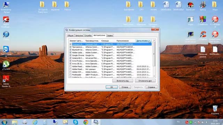Select the Google Inc. manufacturer cell
The height and width of the screenshot is (125, 223).
pos(90,56)
